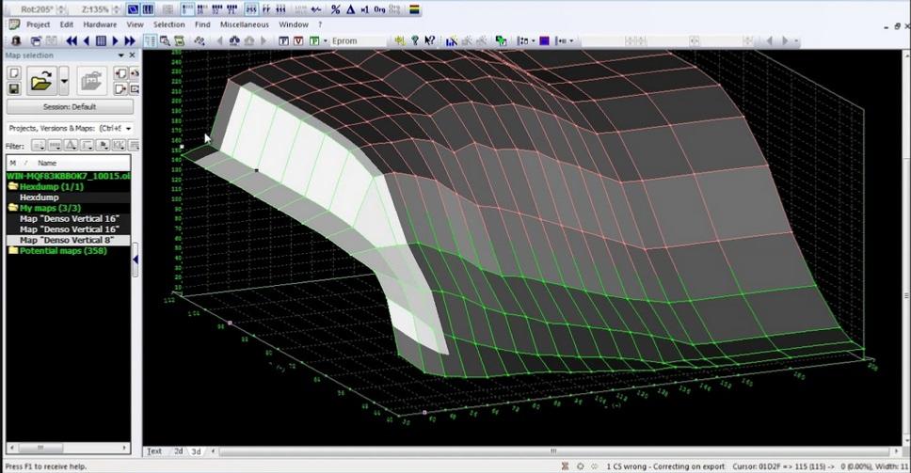Screen dimensions: 911x473
Task: Open the triangle Filter dropdown button
Action: (71, 145)
